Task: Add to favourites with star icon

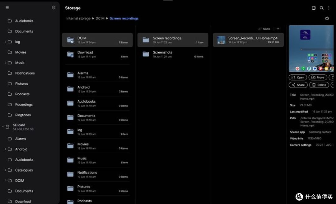Action: click(327, 18)
